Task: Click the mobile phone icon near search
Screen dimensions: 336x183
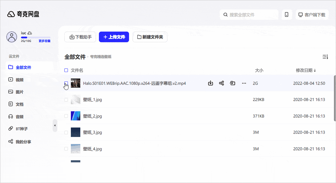Action: [286, 15]
